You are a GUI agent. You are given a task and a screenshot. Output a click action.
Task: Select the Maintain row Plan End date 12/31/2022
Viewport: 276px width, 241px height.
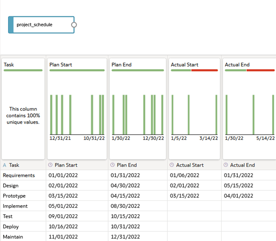125,237
